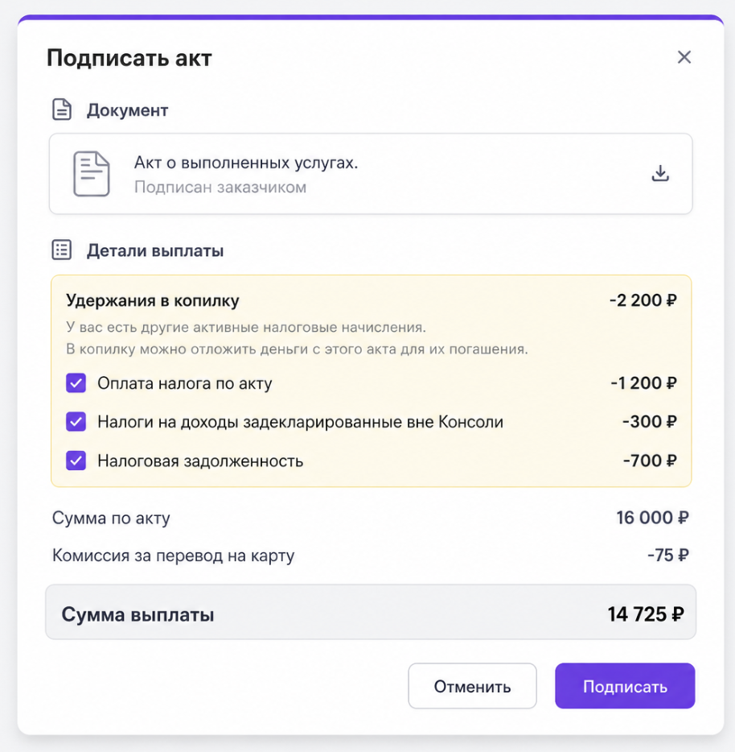Click the Детали выплаты list icon
Image resolution: width=735 pixels, height=752 pixels.
[x=62, y=250]
